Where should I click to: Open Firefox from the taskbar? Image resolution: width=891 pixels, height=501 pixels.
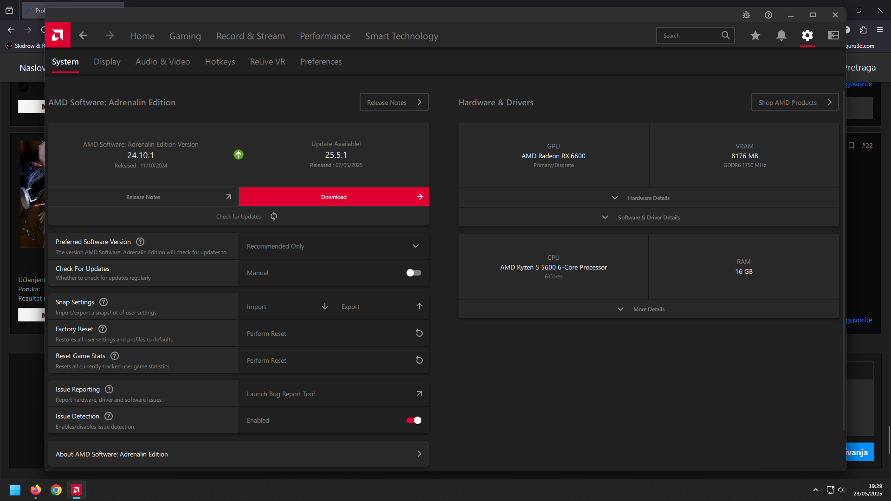tap(36, 490)
